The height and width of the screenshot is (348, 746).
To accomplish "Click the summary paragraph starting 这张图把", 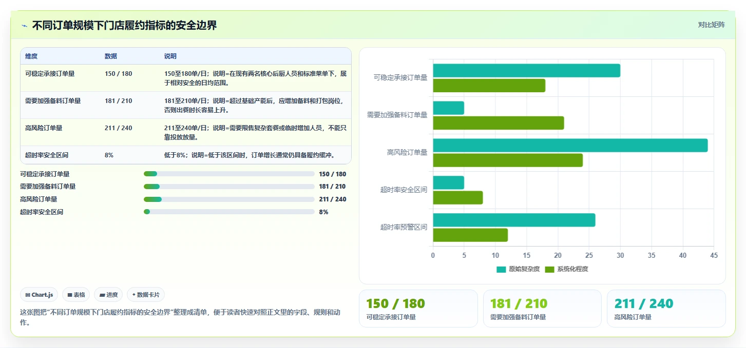I will pos(180,317).
